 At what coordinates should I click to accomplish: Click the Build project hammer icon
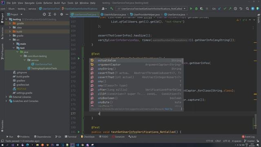pos(111,9)
